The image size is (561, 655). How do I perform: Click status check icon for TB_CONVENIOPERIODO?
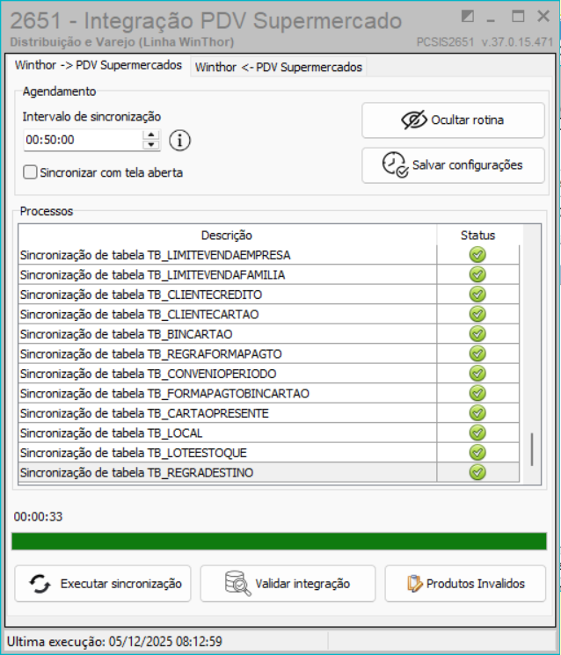477,374
